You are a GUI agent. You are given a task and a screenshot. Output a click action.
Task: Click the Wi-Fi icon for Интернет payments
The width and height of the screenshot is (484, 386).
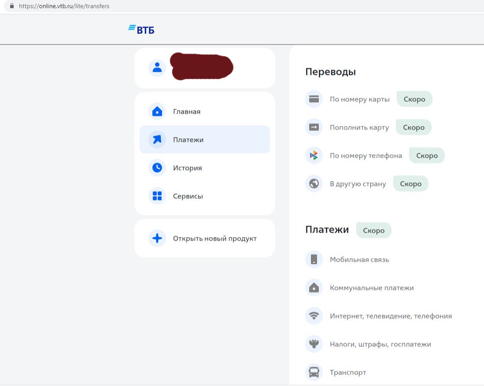pos(314,316)
